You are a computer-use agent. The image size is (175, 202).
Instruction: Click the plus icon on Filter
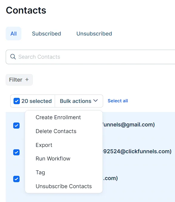pyautogui.click(x=27, y=79)
